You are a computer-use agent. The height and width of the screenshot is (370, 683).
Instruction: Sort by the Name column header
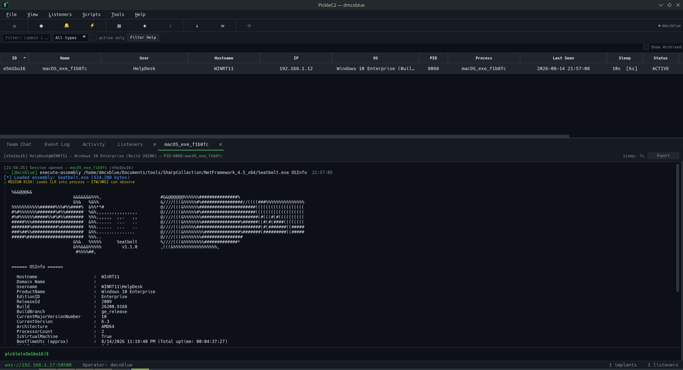(65, 58)
